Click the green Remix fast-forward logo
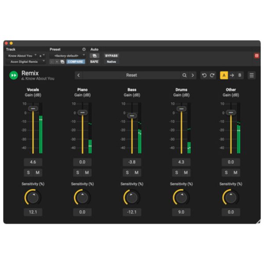264x264 pixels. pos(14,75)
